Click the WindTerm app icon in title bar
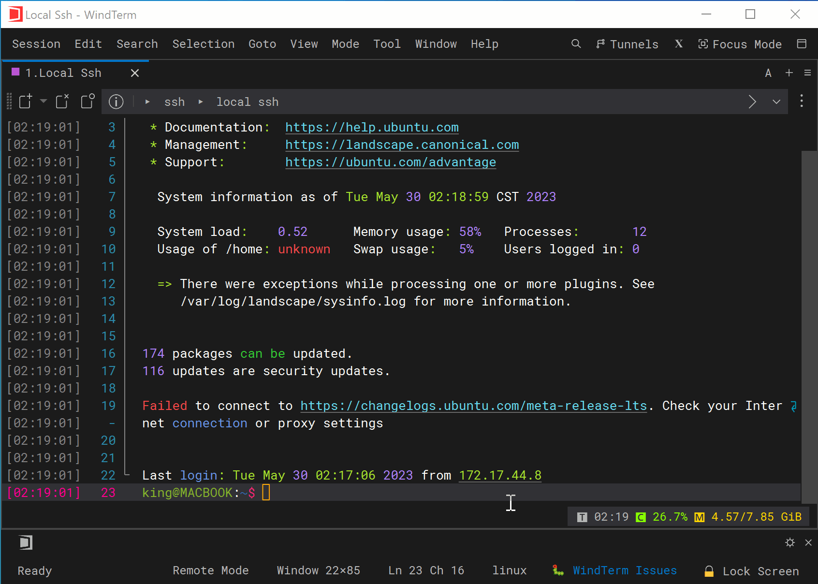Image resolution: width=818 pixels, height=584 pixels. pyautogui.click(x=15, y=15)
